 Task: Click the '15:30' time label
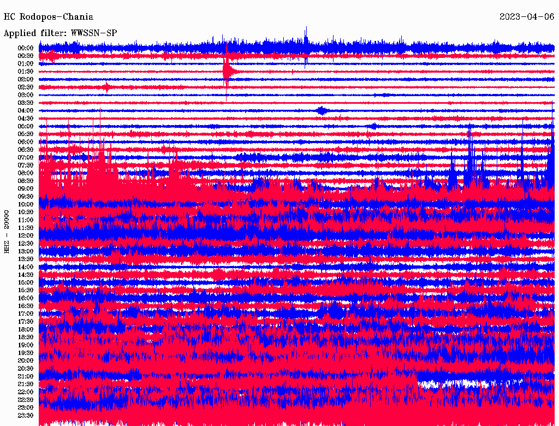tap(26, 291)
